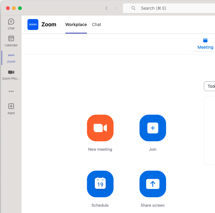Minimize the window using the yellow button
This screenshot has width=215, height=213.
14,8
